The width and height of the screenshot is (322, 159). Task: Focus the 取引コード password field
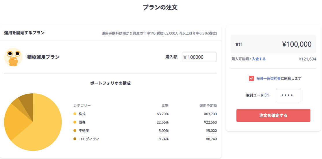(288, 95)
